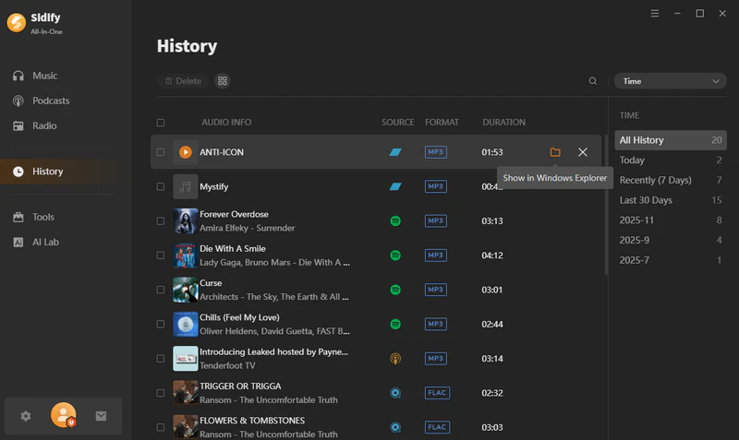The width and height of the screenshot is (739, 440).
Task: Check the ANTI-ICON row checkbox
Action: coord(160,152)
